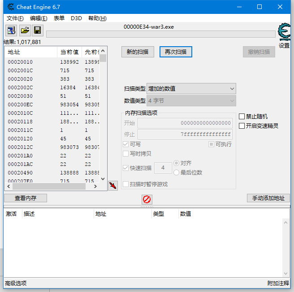Enable the 禁止随机 checkbox

[242, 116]
